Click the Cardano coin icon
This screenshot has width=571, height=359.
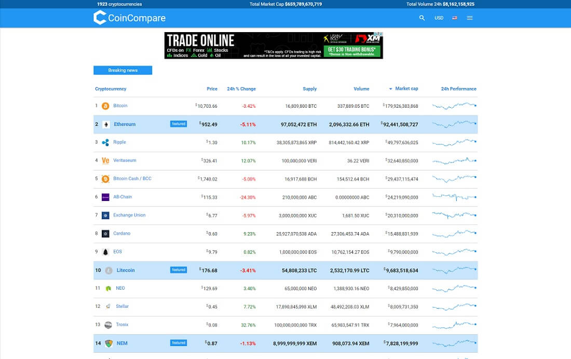coord(105,234)
